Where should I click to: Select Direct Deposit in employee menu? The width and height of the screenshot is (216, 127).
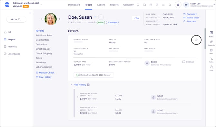coord(43,49)
